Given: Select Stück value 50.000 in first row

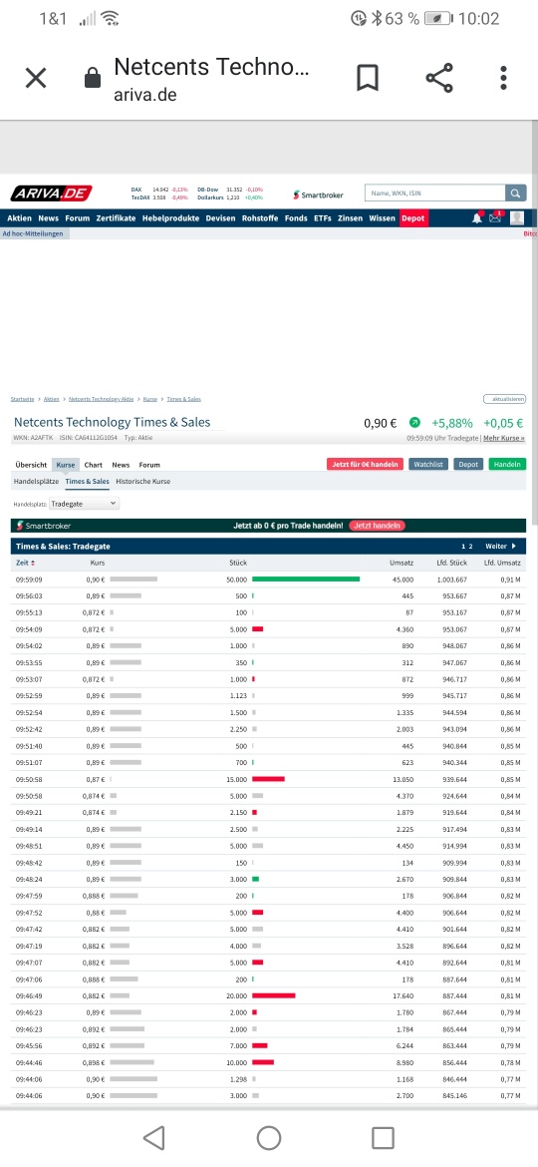Looking at the screenshot, I should click(x=236, y=580).
